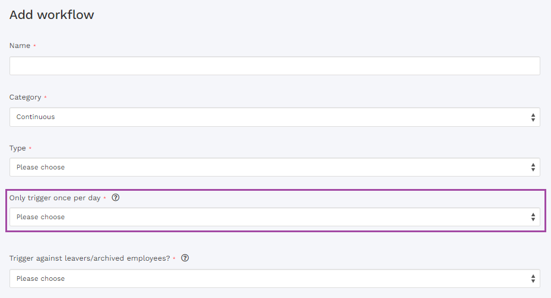
Task: Click the up-down arrows on Type select
Action: (533, 168)
